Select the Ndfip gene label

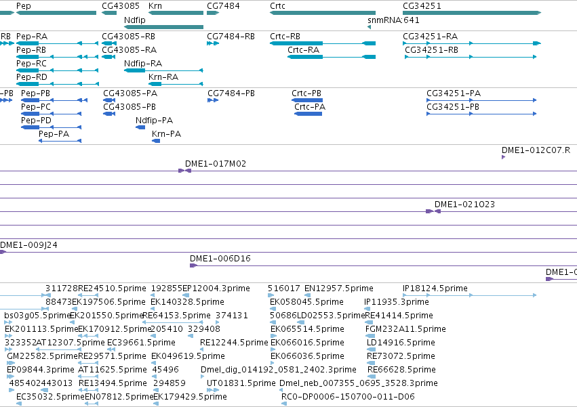135,20
